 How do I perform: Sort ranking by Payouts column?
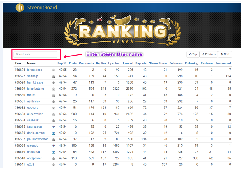[141, 63]
